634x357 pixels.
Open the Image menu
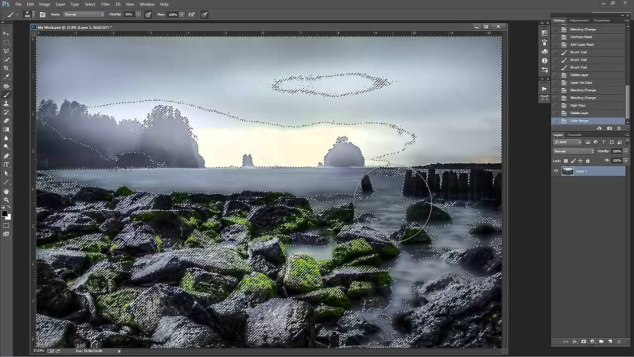[x=45, y=4]
